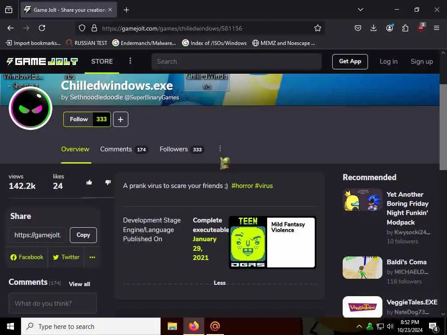
Task: Click the #horror hashtag
Action: 242,186
